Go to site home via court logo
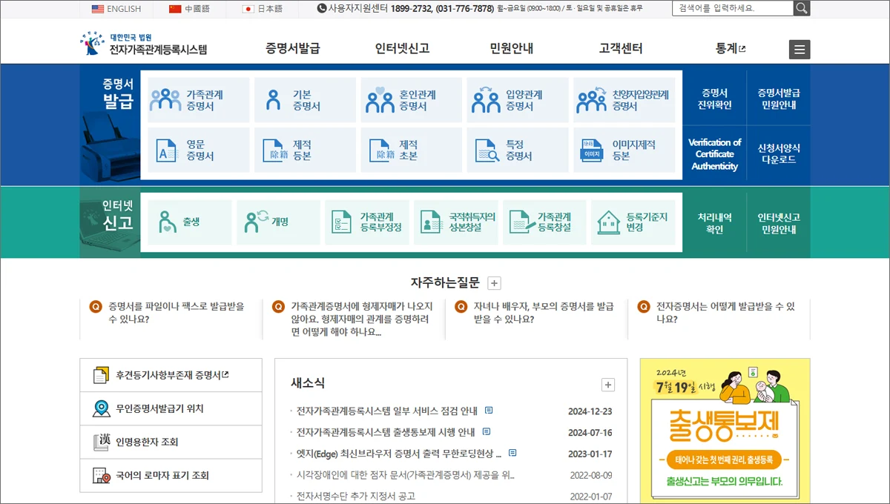This screenshot has width=890, height=504. pos(143,44)
